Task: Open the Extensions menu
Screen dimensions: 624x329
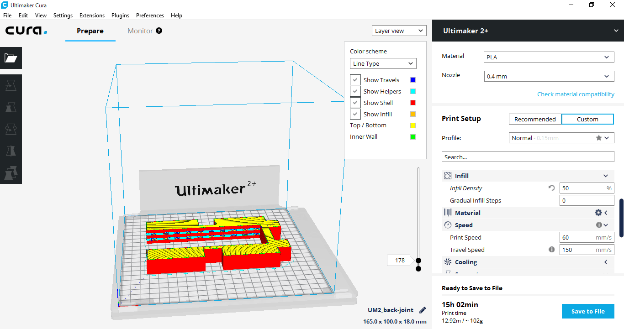Action: (x=92, y=15)
